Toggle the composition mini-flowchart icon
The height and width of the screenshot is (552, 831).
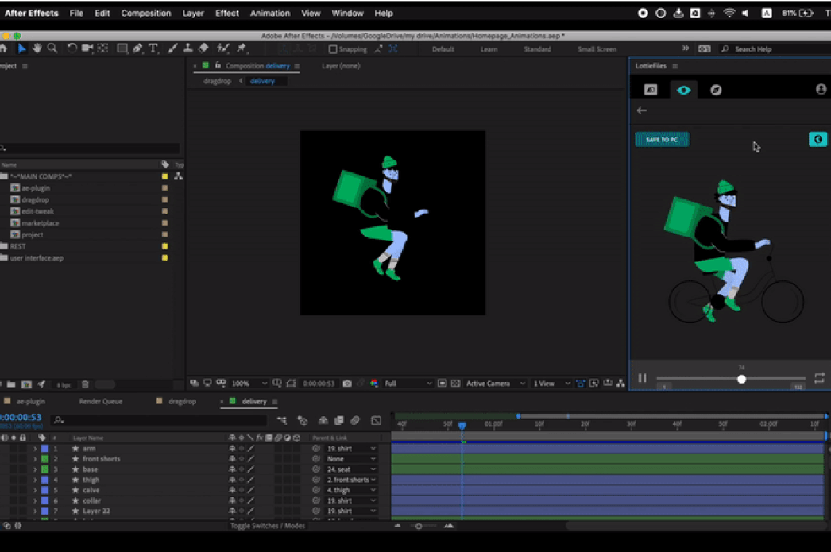point(282,420)
